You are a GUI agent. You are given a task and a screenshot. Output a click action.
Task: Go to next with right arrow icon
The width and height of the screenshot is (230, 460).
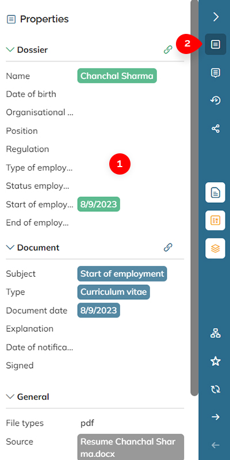(215, 417)
